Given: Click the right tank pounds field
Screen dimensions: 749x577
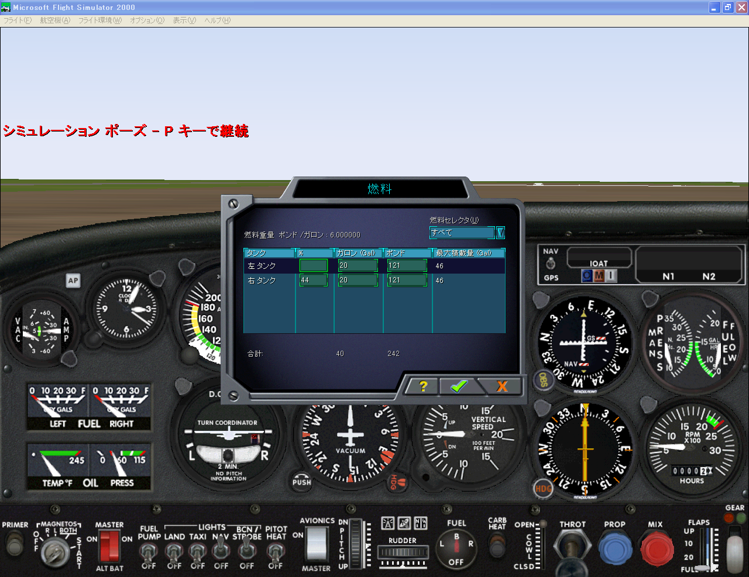Looking at the screenshot, I should [x=407, y=280].
